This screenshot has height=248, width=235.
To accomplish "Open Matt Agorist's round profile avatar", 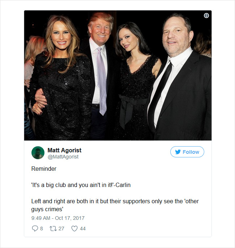I will pos(38,153).
